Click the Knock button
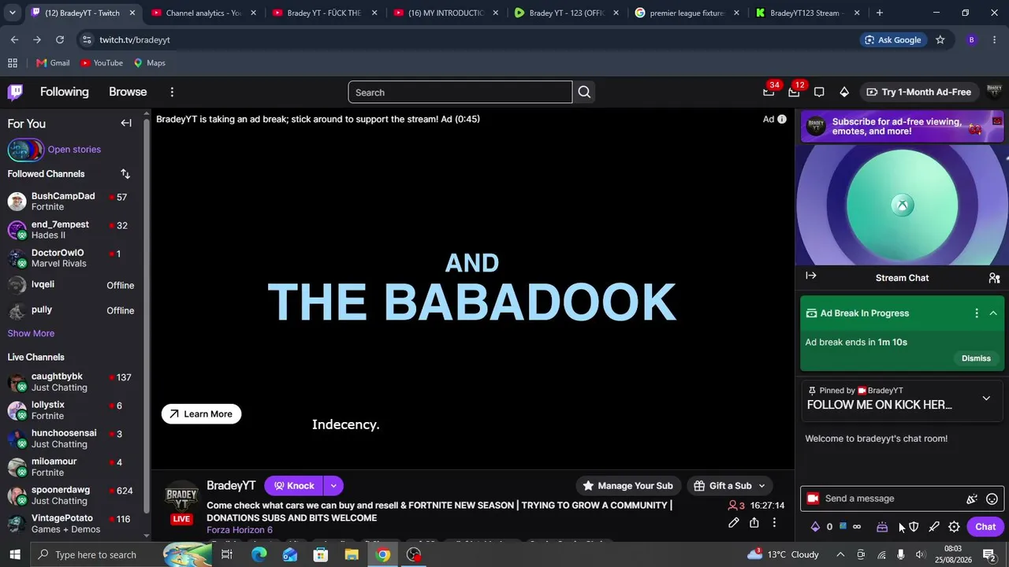 tap(294, 486)
